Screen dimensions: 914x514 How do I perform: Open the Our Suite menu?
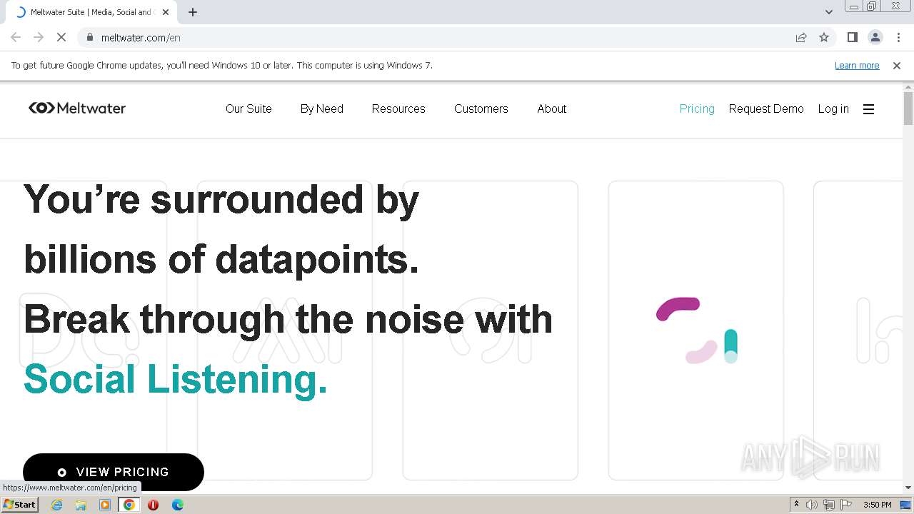[x=248, y=109]
